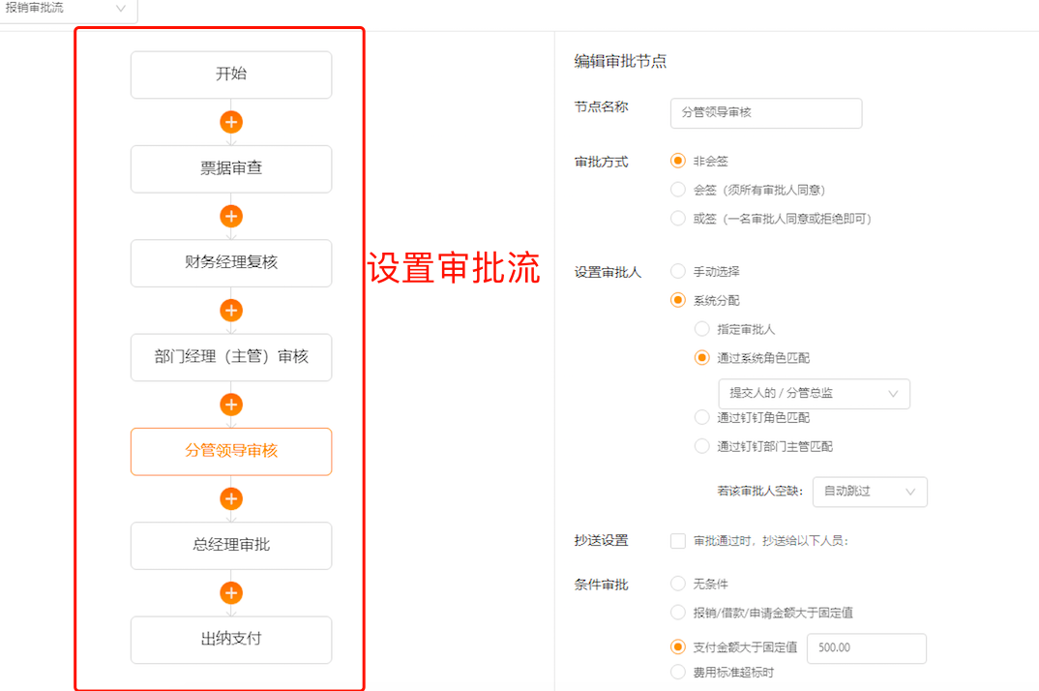
Task: Select the 指定审批人 option
Action: click(x=701, y=329)
